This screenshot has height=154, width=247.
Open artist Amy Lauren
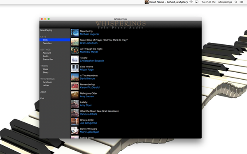pyautogui.click(x=87, y=97)
